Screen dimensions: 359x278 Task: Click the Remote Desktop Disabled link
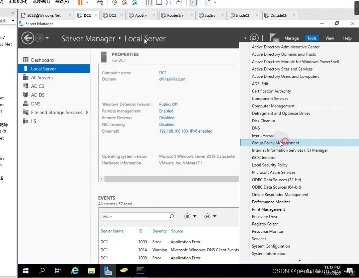point(167,118)
